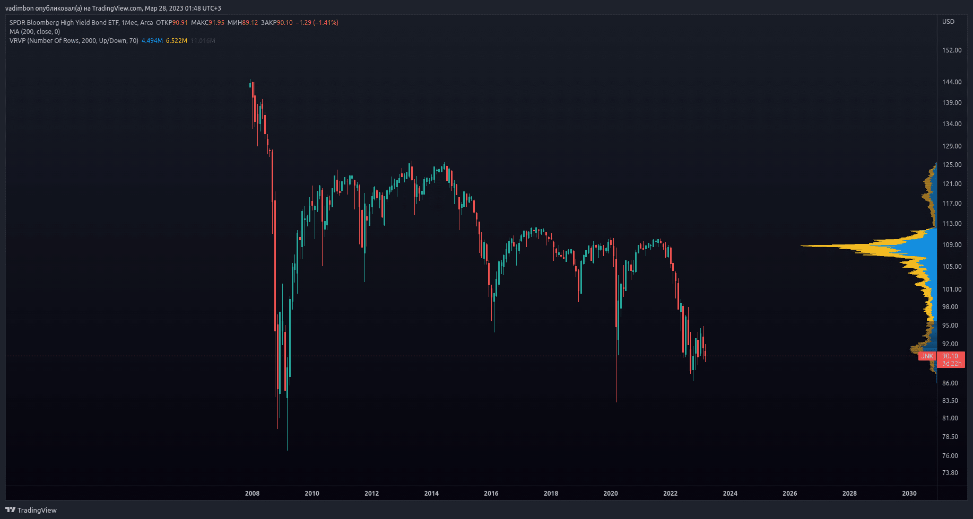Click the TradingView logo icon
This screenshot has height=519, width=973.
pyautogui.click(x=10, y=510)
